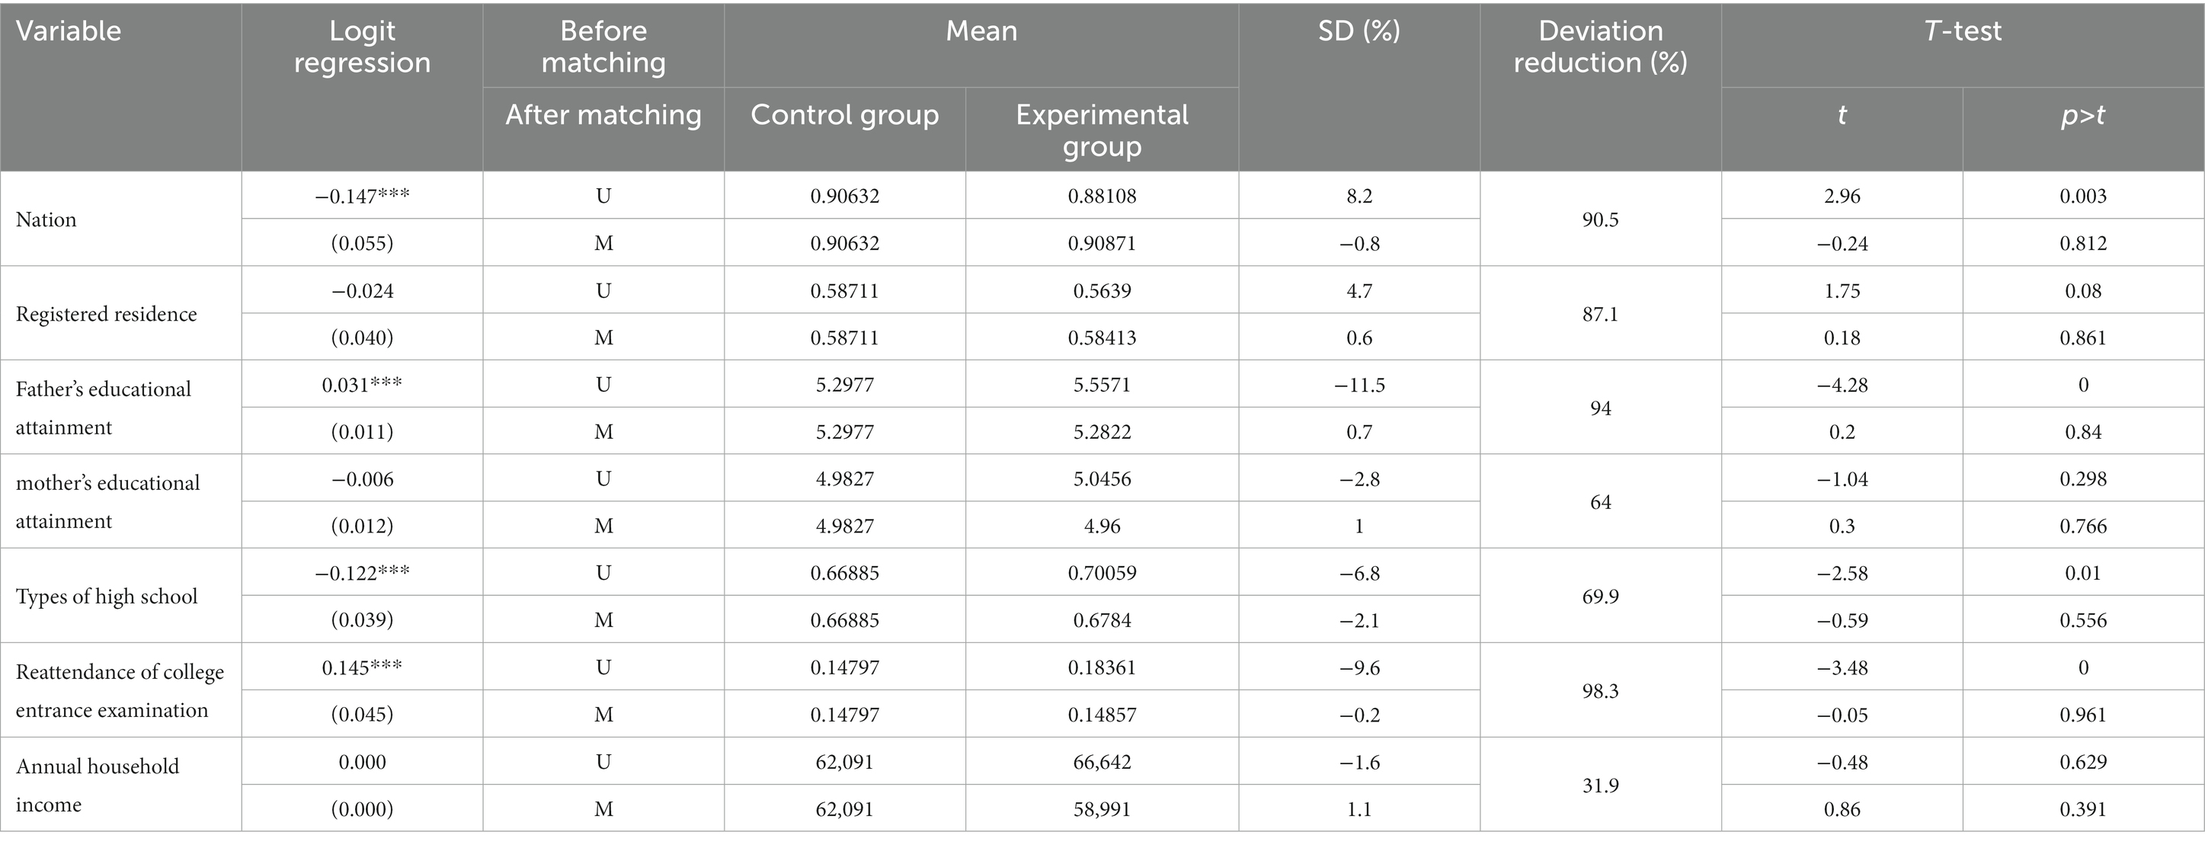Click the Types of high school label
This screenshot has height=845, width=2205.
coord(106,597)
